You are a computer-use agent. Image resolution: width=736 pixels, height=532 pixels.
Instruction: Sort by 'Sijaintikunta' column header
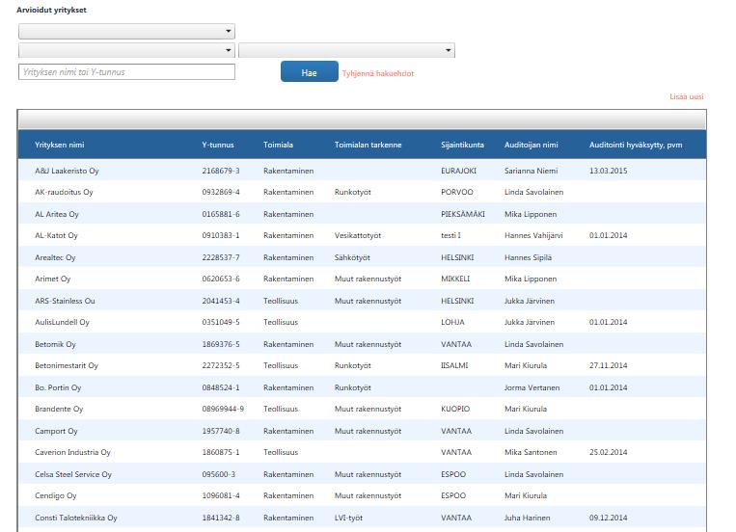pyautogui.click(x=462, y=145)
